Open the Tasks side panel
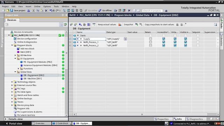The height and width of the screenshot is (126, 224). point(222,24)
